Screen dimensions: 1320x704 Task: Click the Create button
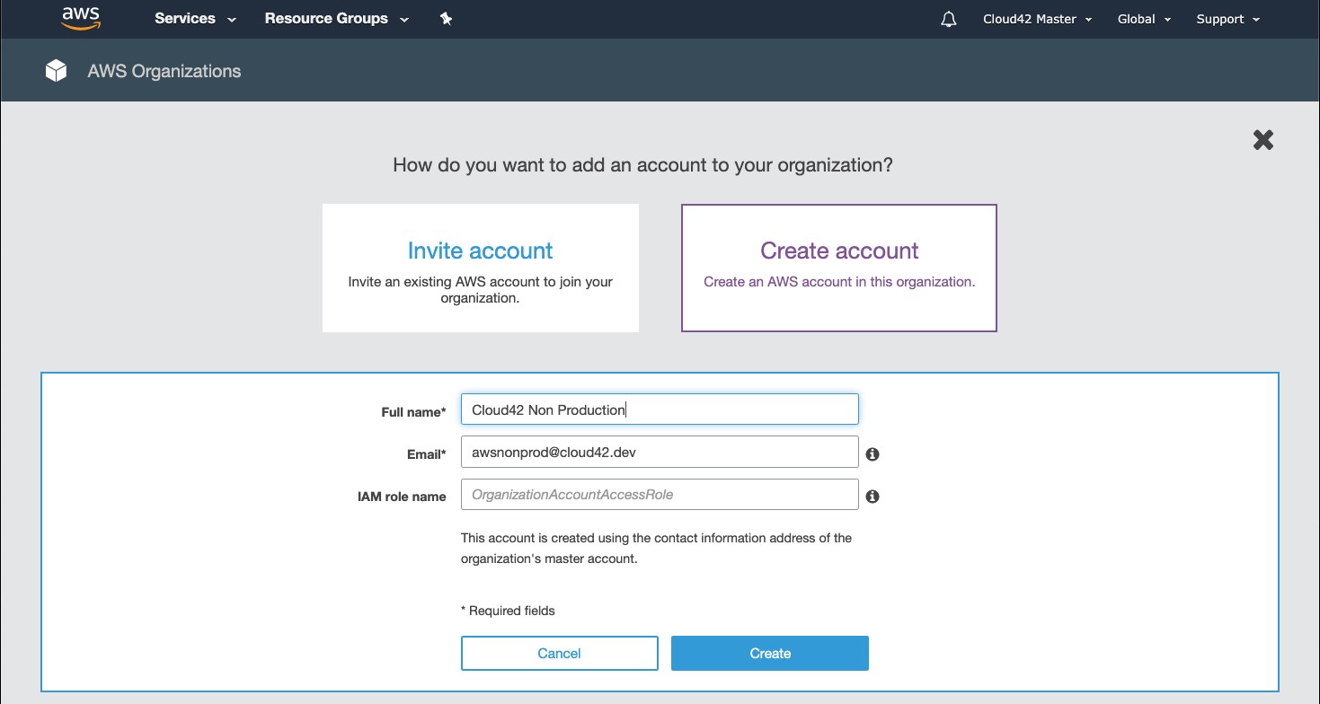click(769, 653)
